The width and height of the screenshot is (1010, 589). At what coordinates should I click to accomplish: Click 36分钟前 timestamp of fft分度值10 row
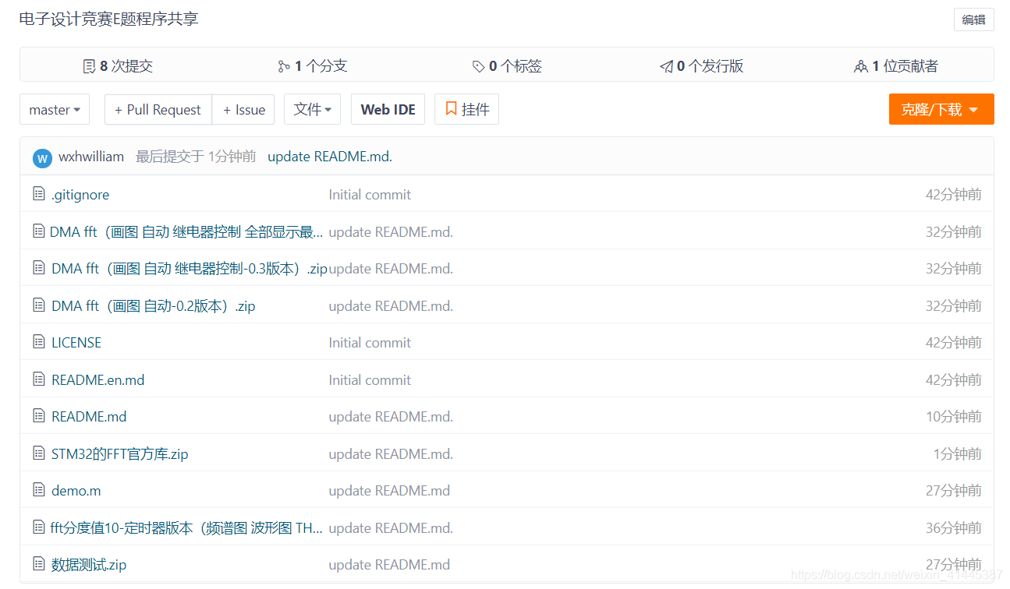954,528
